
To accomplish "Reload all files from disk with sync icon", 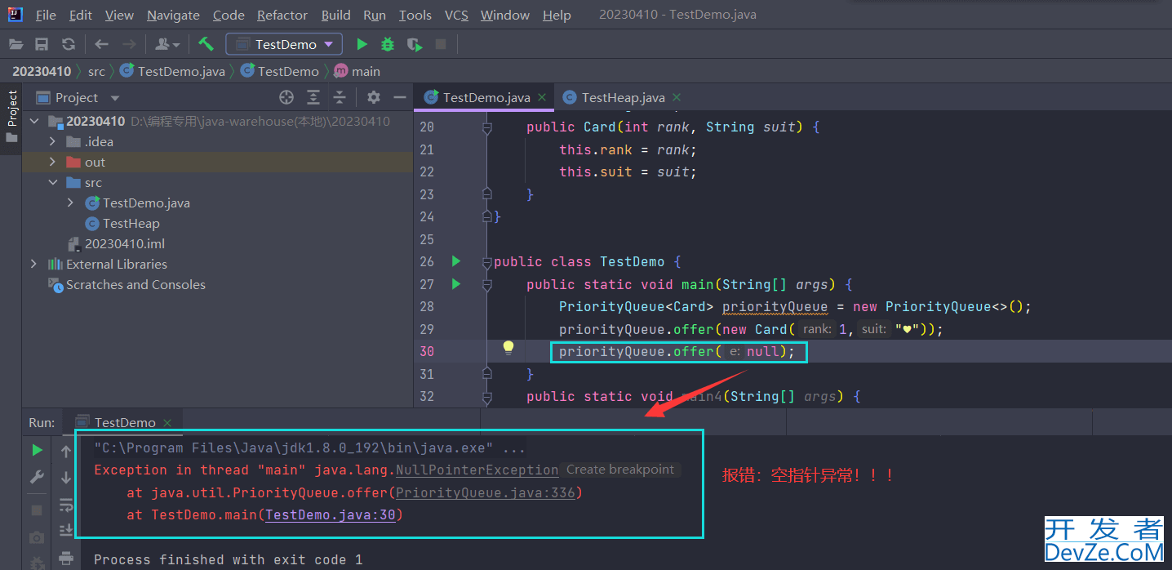I will 69,44.
